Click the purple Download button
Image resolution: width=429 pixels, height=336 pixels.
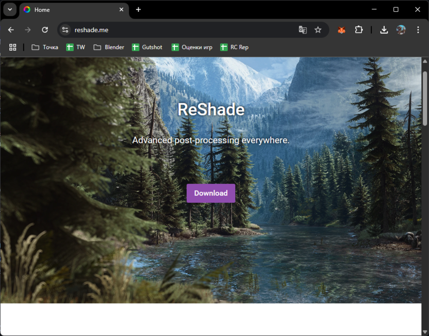211,193
